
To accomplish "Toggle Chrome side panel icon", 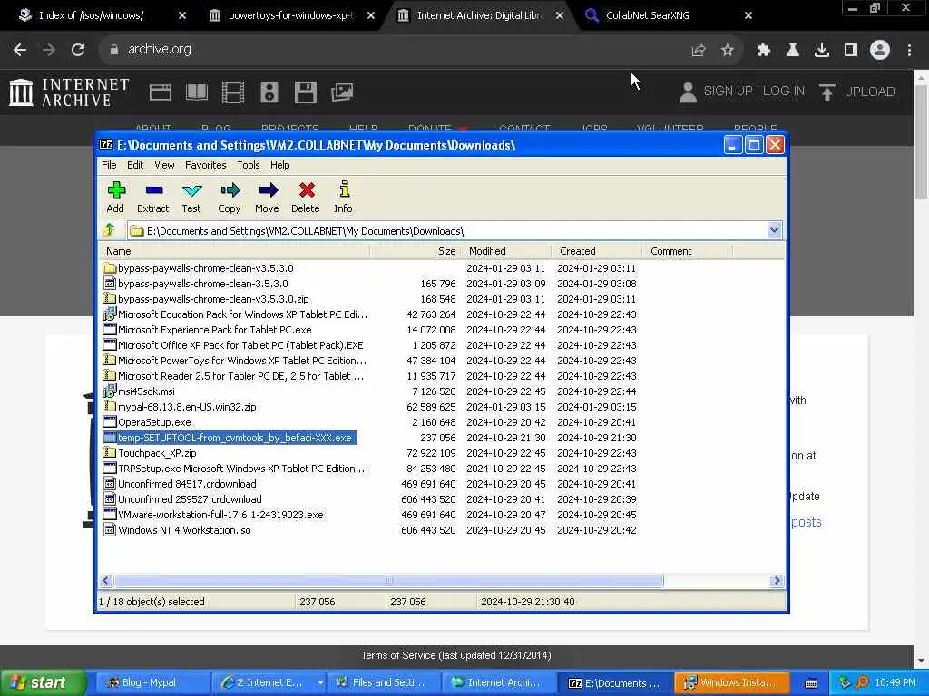I will pyautogui.click(x=851, y=51).
